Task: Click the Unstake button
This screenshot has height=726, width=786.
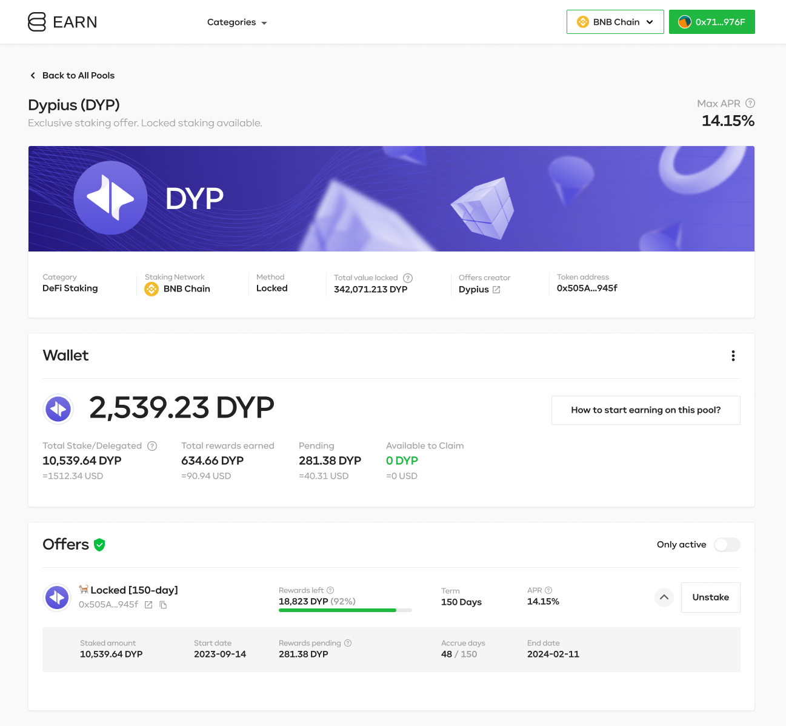Action: pos(711,598)
